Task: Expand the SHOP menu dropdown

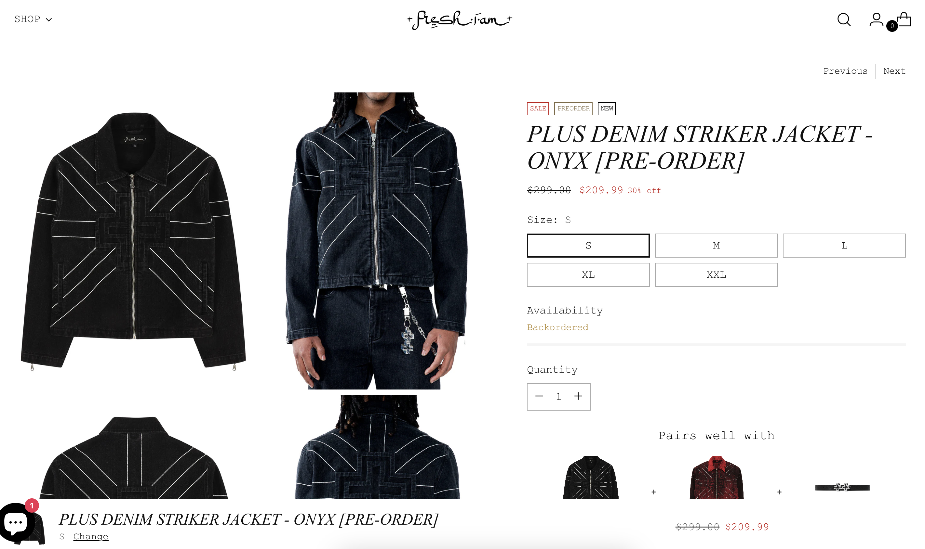Action: pos(33,19)
